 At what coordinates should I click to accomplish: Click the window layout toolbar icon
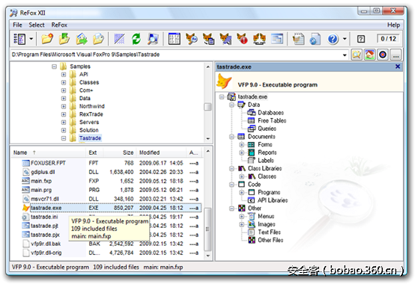coord(277,39)
